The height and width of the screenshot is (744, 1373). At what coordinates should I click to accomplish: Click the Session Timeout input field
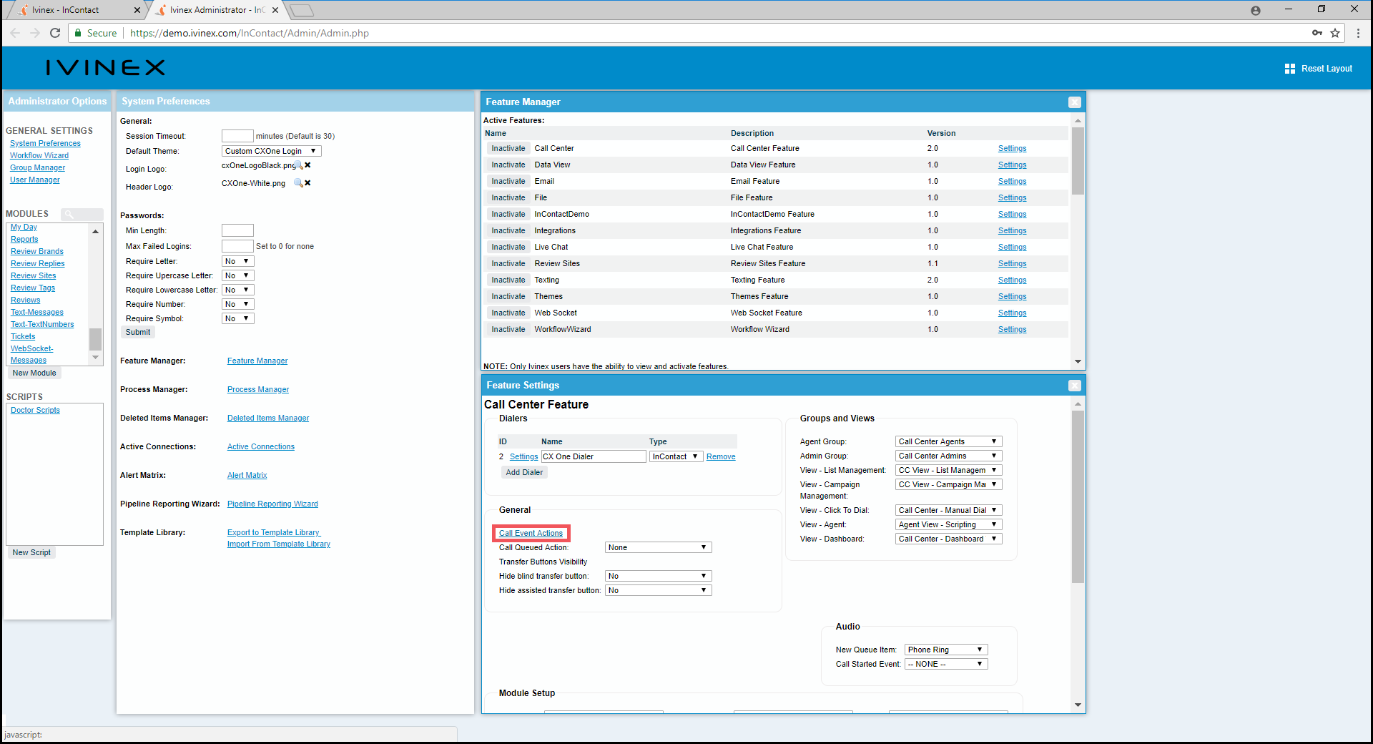[x=237, y=136]
